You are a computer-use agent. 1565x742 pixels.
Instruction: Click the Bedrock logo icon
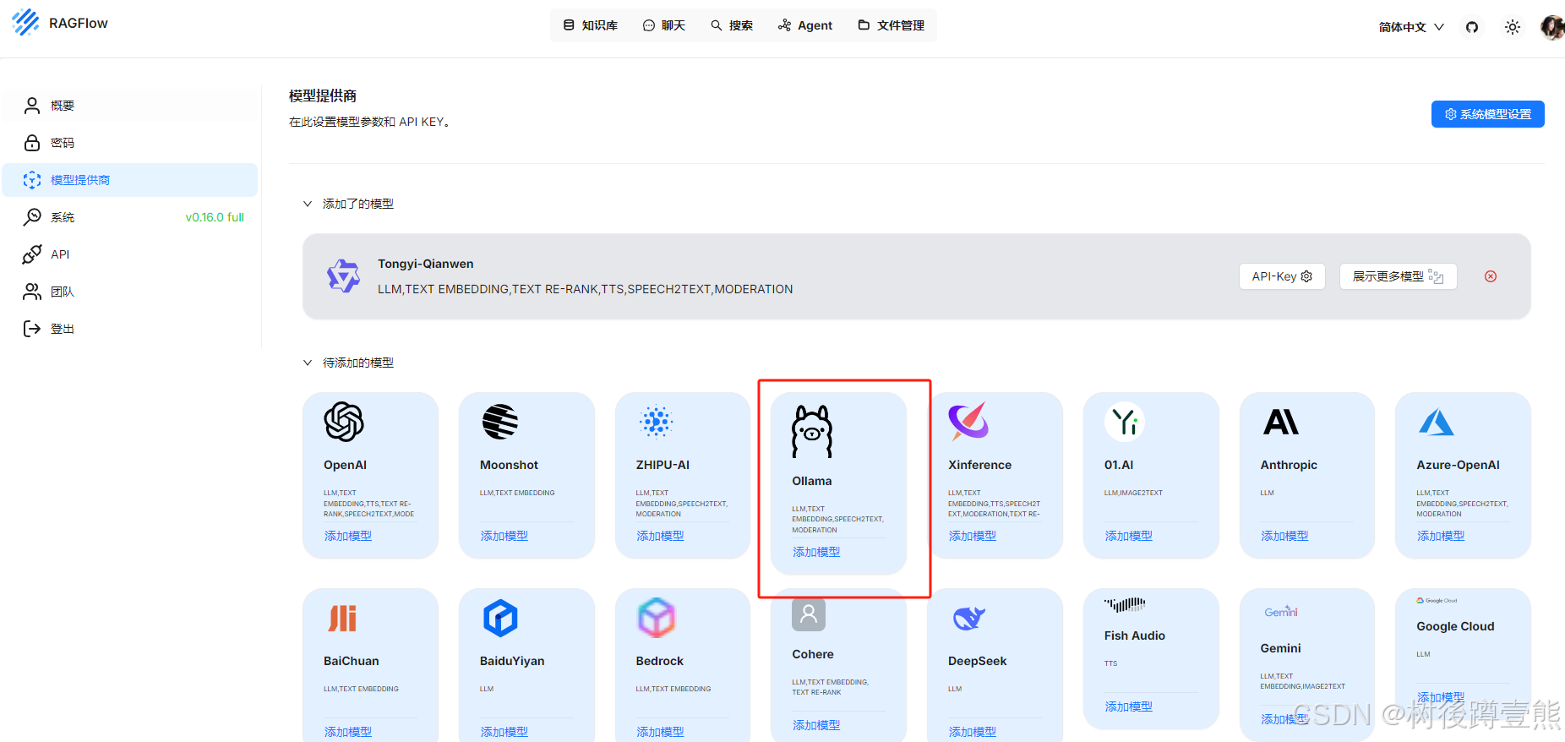tap(657, 618)
